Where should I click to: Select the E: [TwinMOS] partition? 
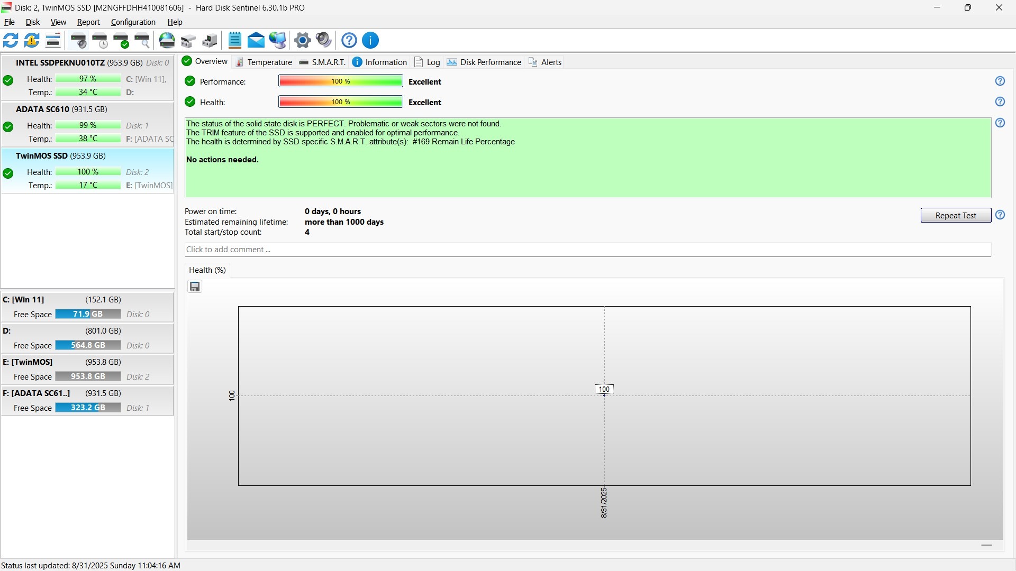88,369
